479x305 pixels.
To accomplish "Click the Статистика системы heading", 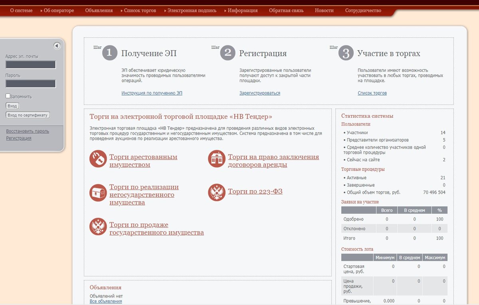I will 367,116.
